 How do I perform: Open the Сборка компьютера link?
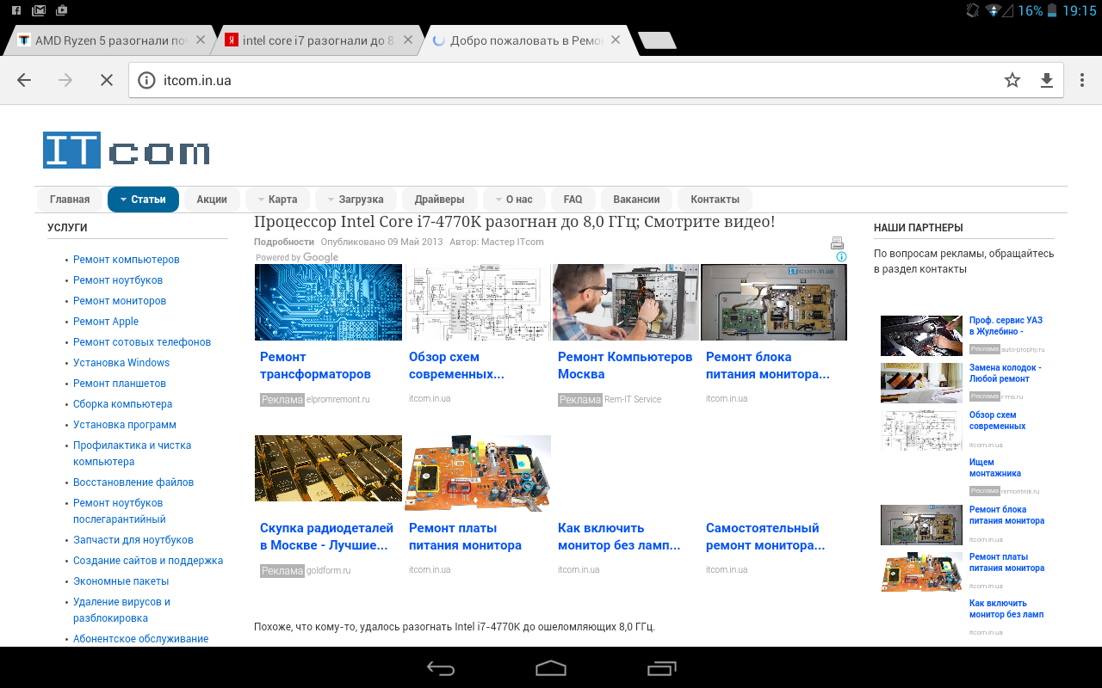click(x=123, y=404)
